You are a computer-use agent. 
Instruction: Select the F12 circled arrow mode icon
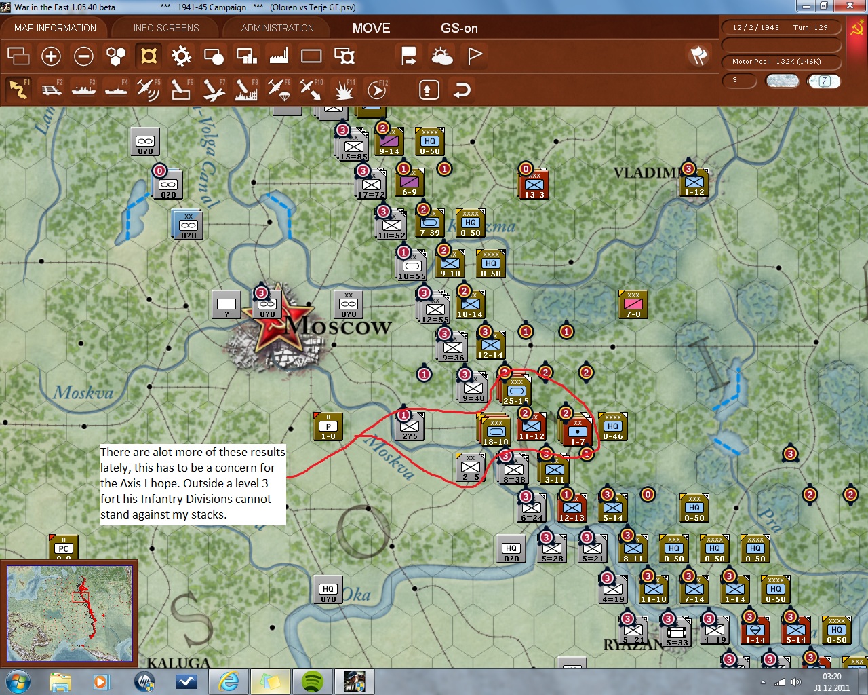376,89
